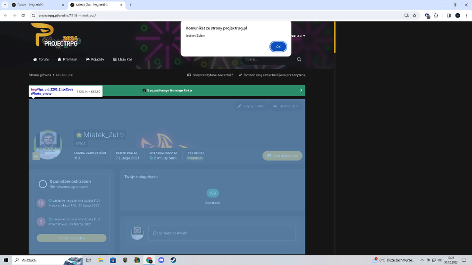Click the weather widget showing 6°C

click(x=393, y=260)
